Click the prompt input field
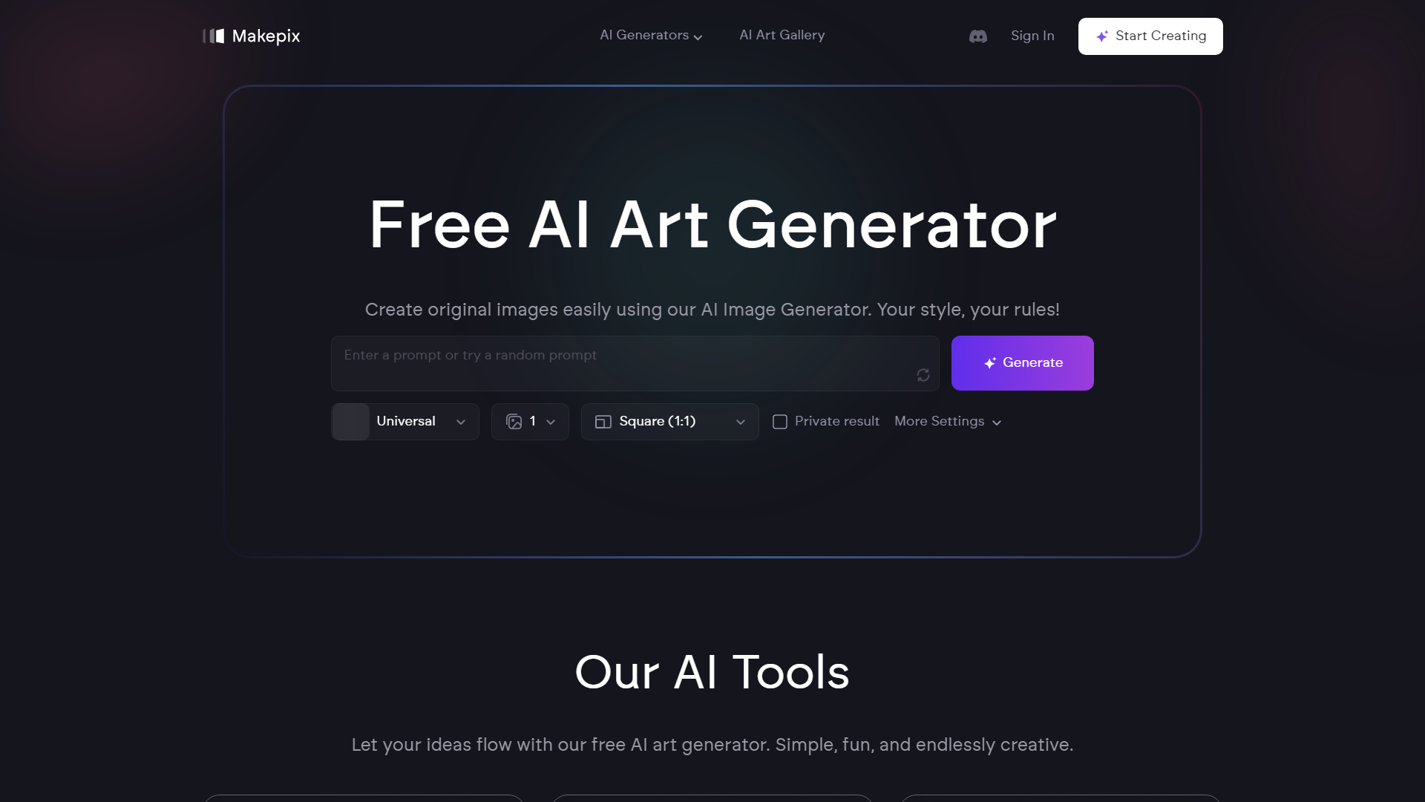1425x802 pixels. [x=633, y=362]
